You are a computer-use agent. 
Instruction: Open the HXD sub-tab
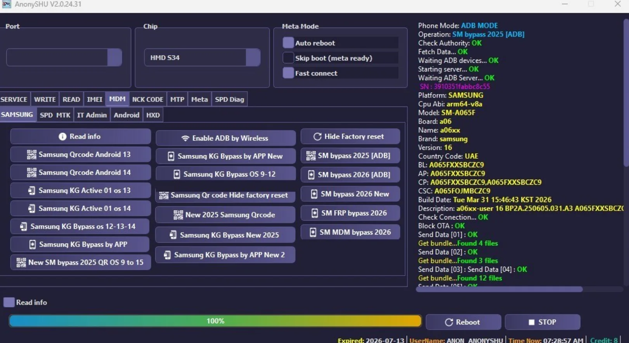pos(153,115)
